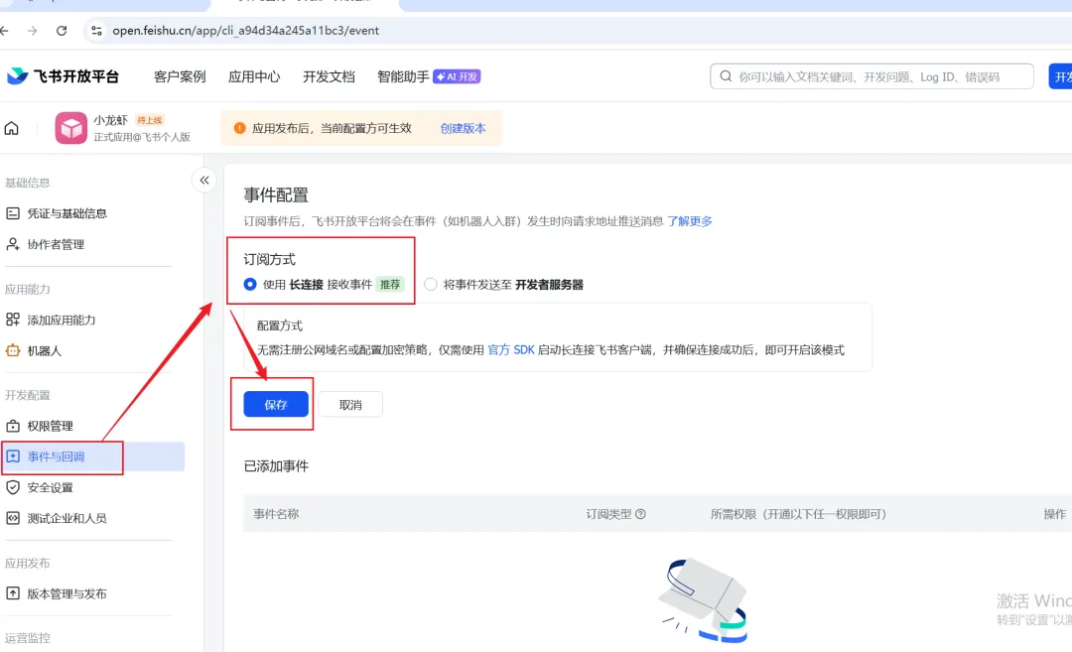Click the 事件配置 heading

coord(276,195)
